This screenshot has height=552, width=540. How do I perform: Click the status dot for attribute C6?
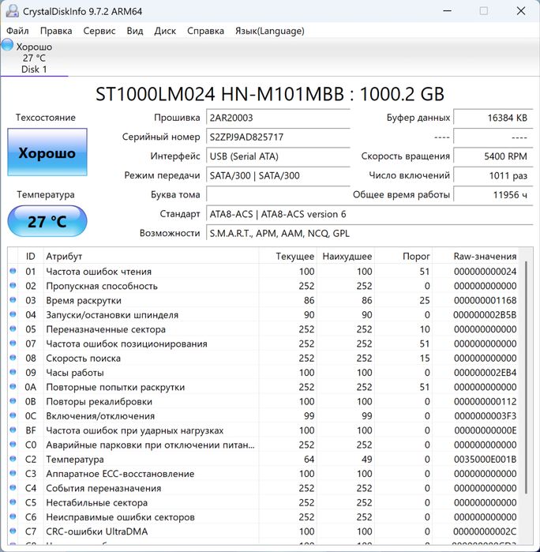[x=13, y=516]
